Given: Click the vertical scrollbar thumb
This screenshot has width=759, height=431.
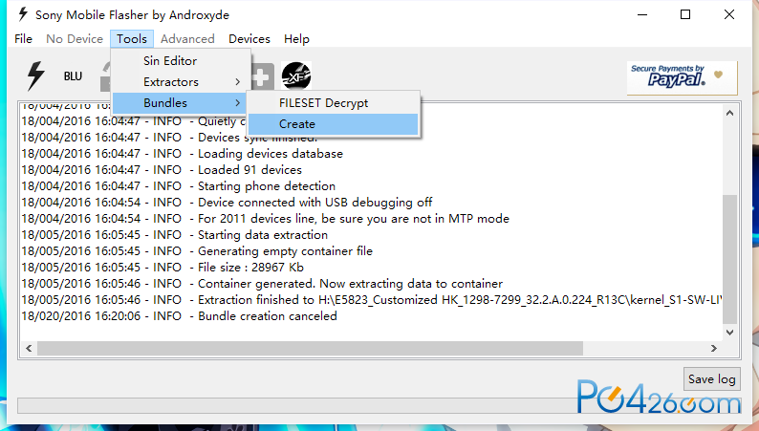Looking at the screenshot, I should pos(730,259).
